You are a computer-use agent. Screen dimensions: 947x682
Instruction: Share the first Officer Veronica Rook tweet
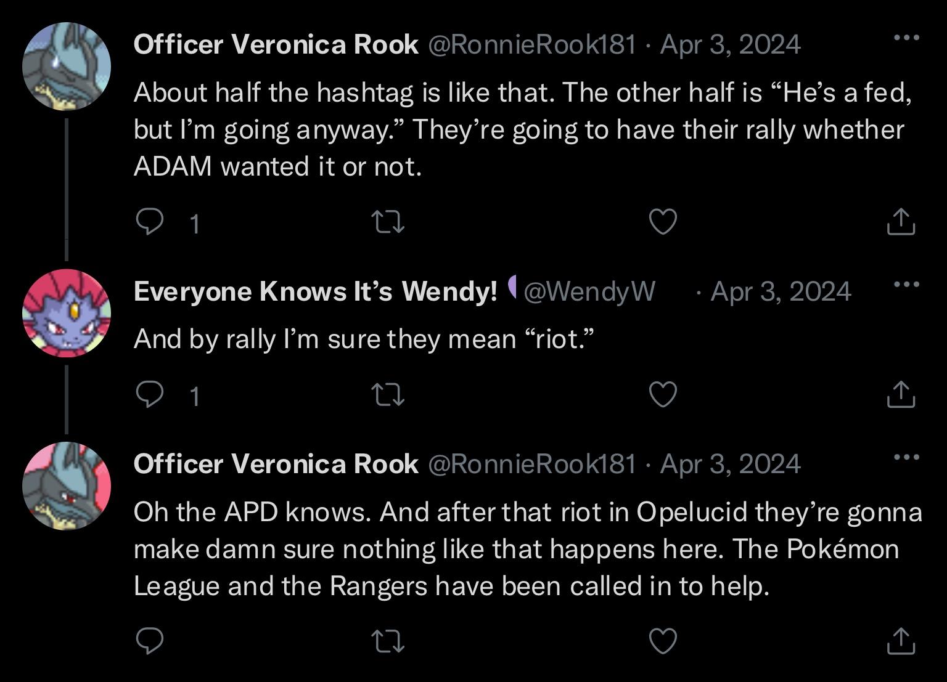(900, 222)
